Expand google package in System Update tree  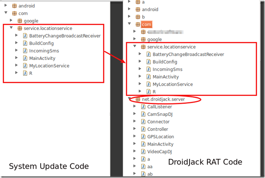click(x=11, y=20)
